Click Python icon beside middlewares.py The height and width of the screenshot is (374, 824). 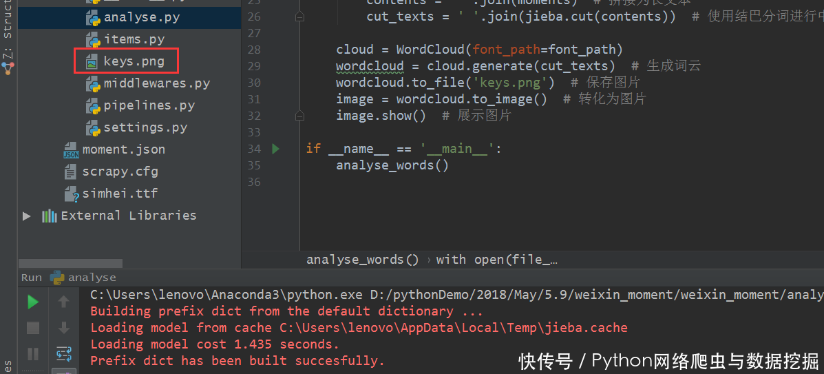pos(93,83)
